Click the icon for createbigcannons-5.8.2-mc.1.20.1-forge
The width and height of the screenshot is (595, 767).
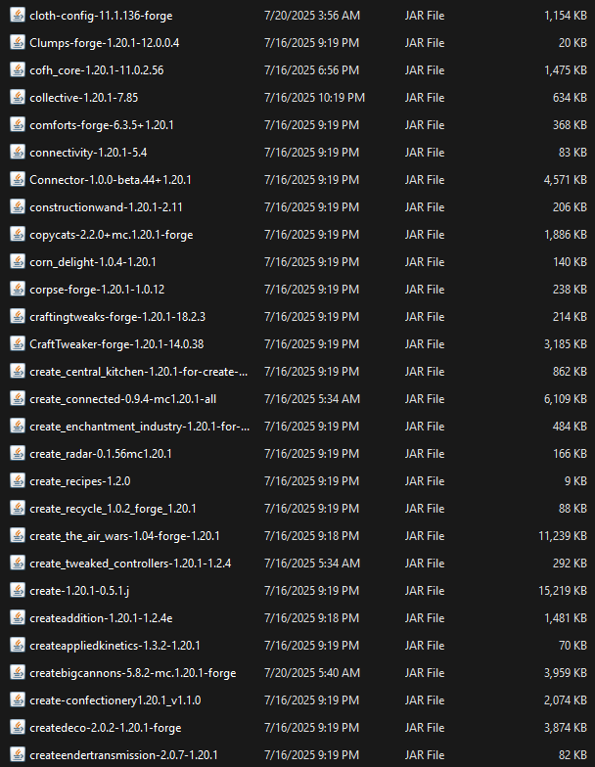pos(18,673)
